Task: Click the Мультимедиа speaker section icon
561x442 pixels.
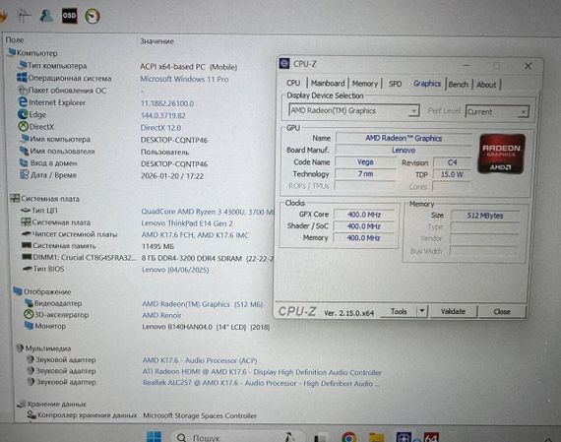Action: [20, 347]
